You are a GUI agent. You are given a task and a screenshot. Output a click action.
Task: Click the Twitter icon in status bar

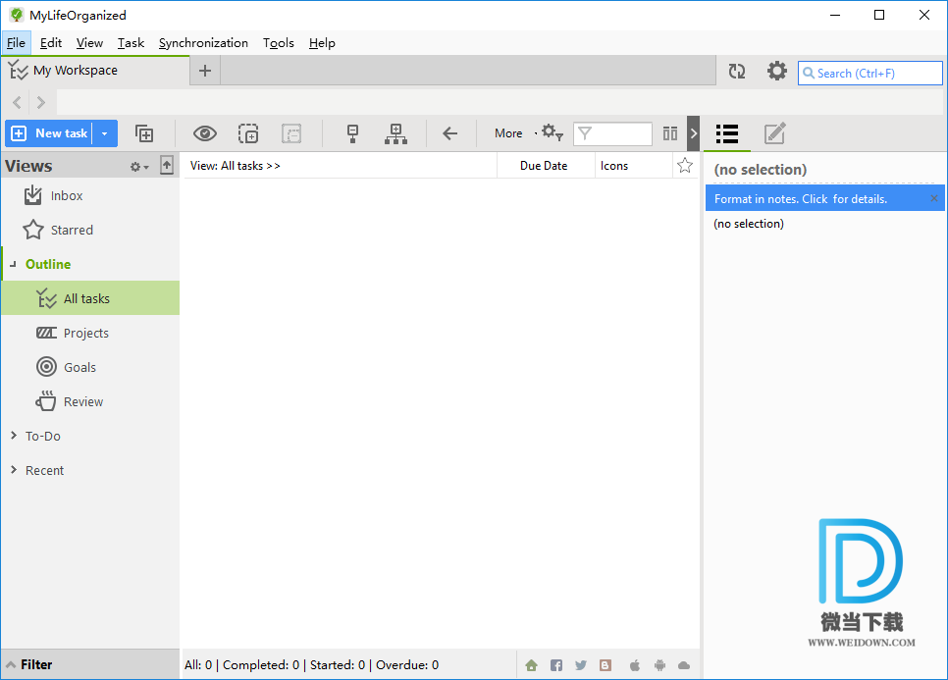click(x=581, y=665)
